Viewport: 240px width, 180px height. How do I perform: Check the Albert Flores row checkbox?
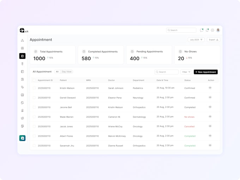34,136
